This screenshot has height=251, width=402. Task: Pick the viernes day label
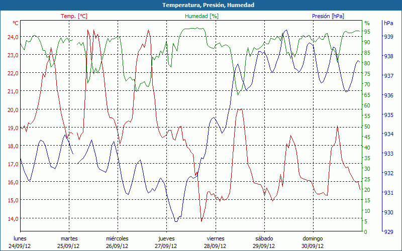tap(215, 238)
